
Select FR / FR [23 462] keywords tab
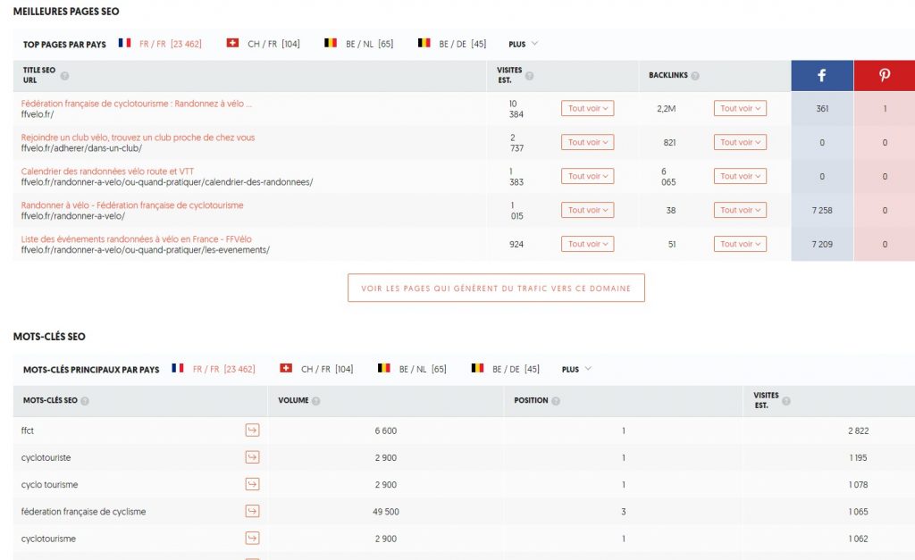[223, 369]
